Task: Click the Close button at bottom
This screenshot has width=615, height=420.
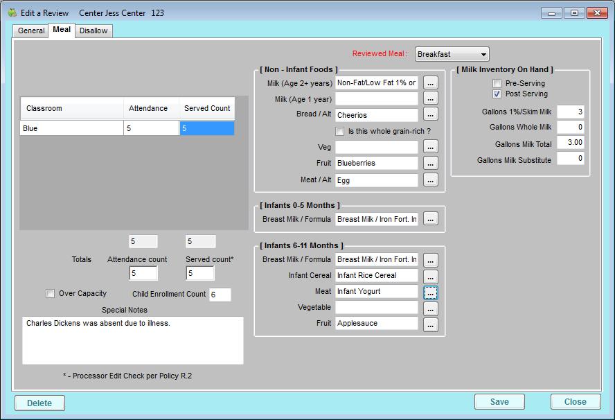Action: 576,402
